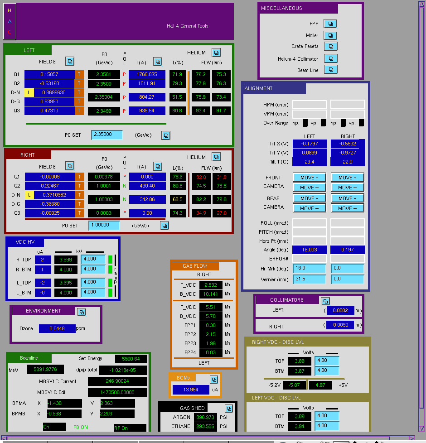Select LEFT Angle value 16.003
Viewport: 426px width, 443px height.
pyautogui.click(x=310, y=250)
